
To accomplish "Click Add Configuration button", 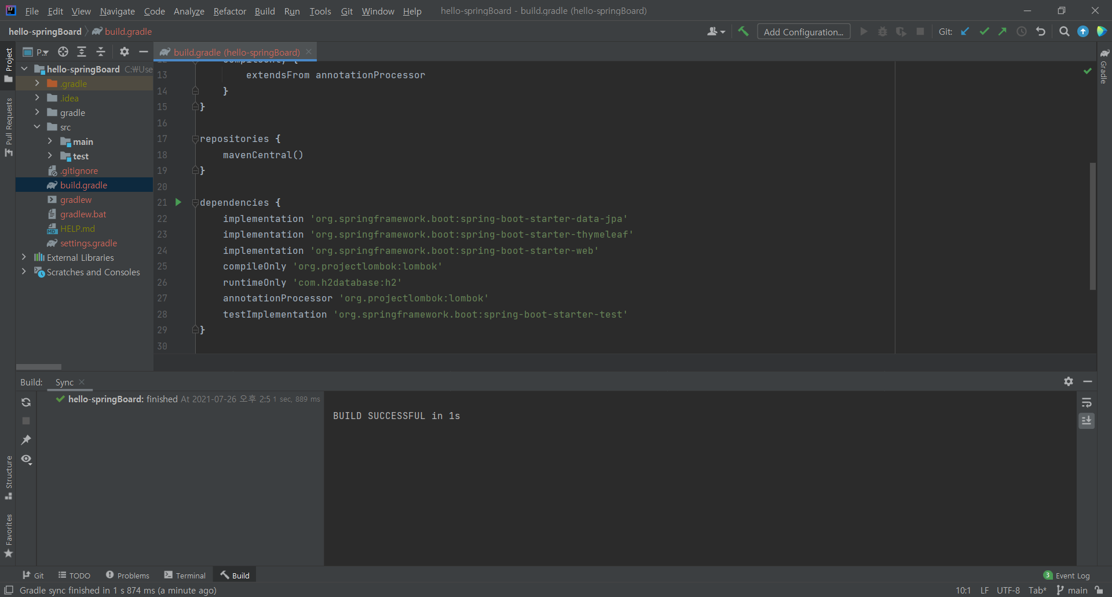I will (x=803, y=31).
